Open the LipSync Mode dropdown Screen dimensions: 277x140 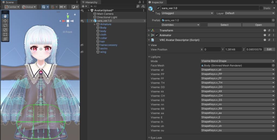pos(238,61)
